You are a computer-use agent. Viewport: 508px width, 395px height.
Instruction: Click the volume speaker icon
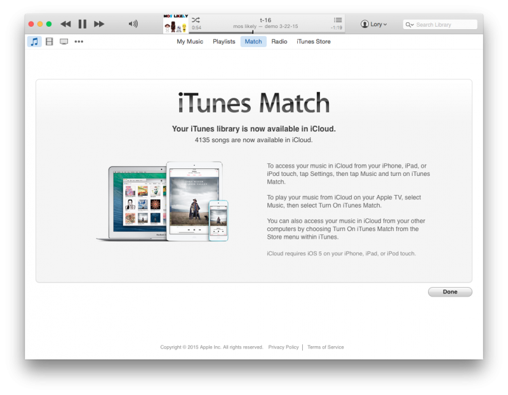(133, 24)
